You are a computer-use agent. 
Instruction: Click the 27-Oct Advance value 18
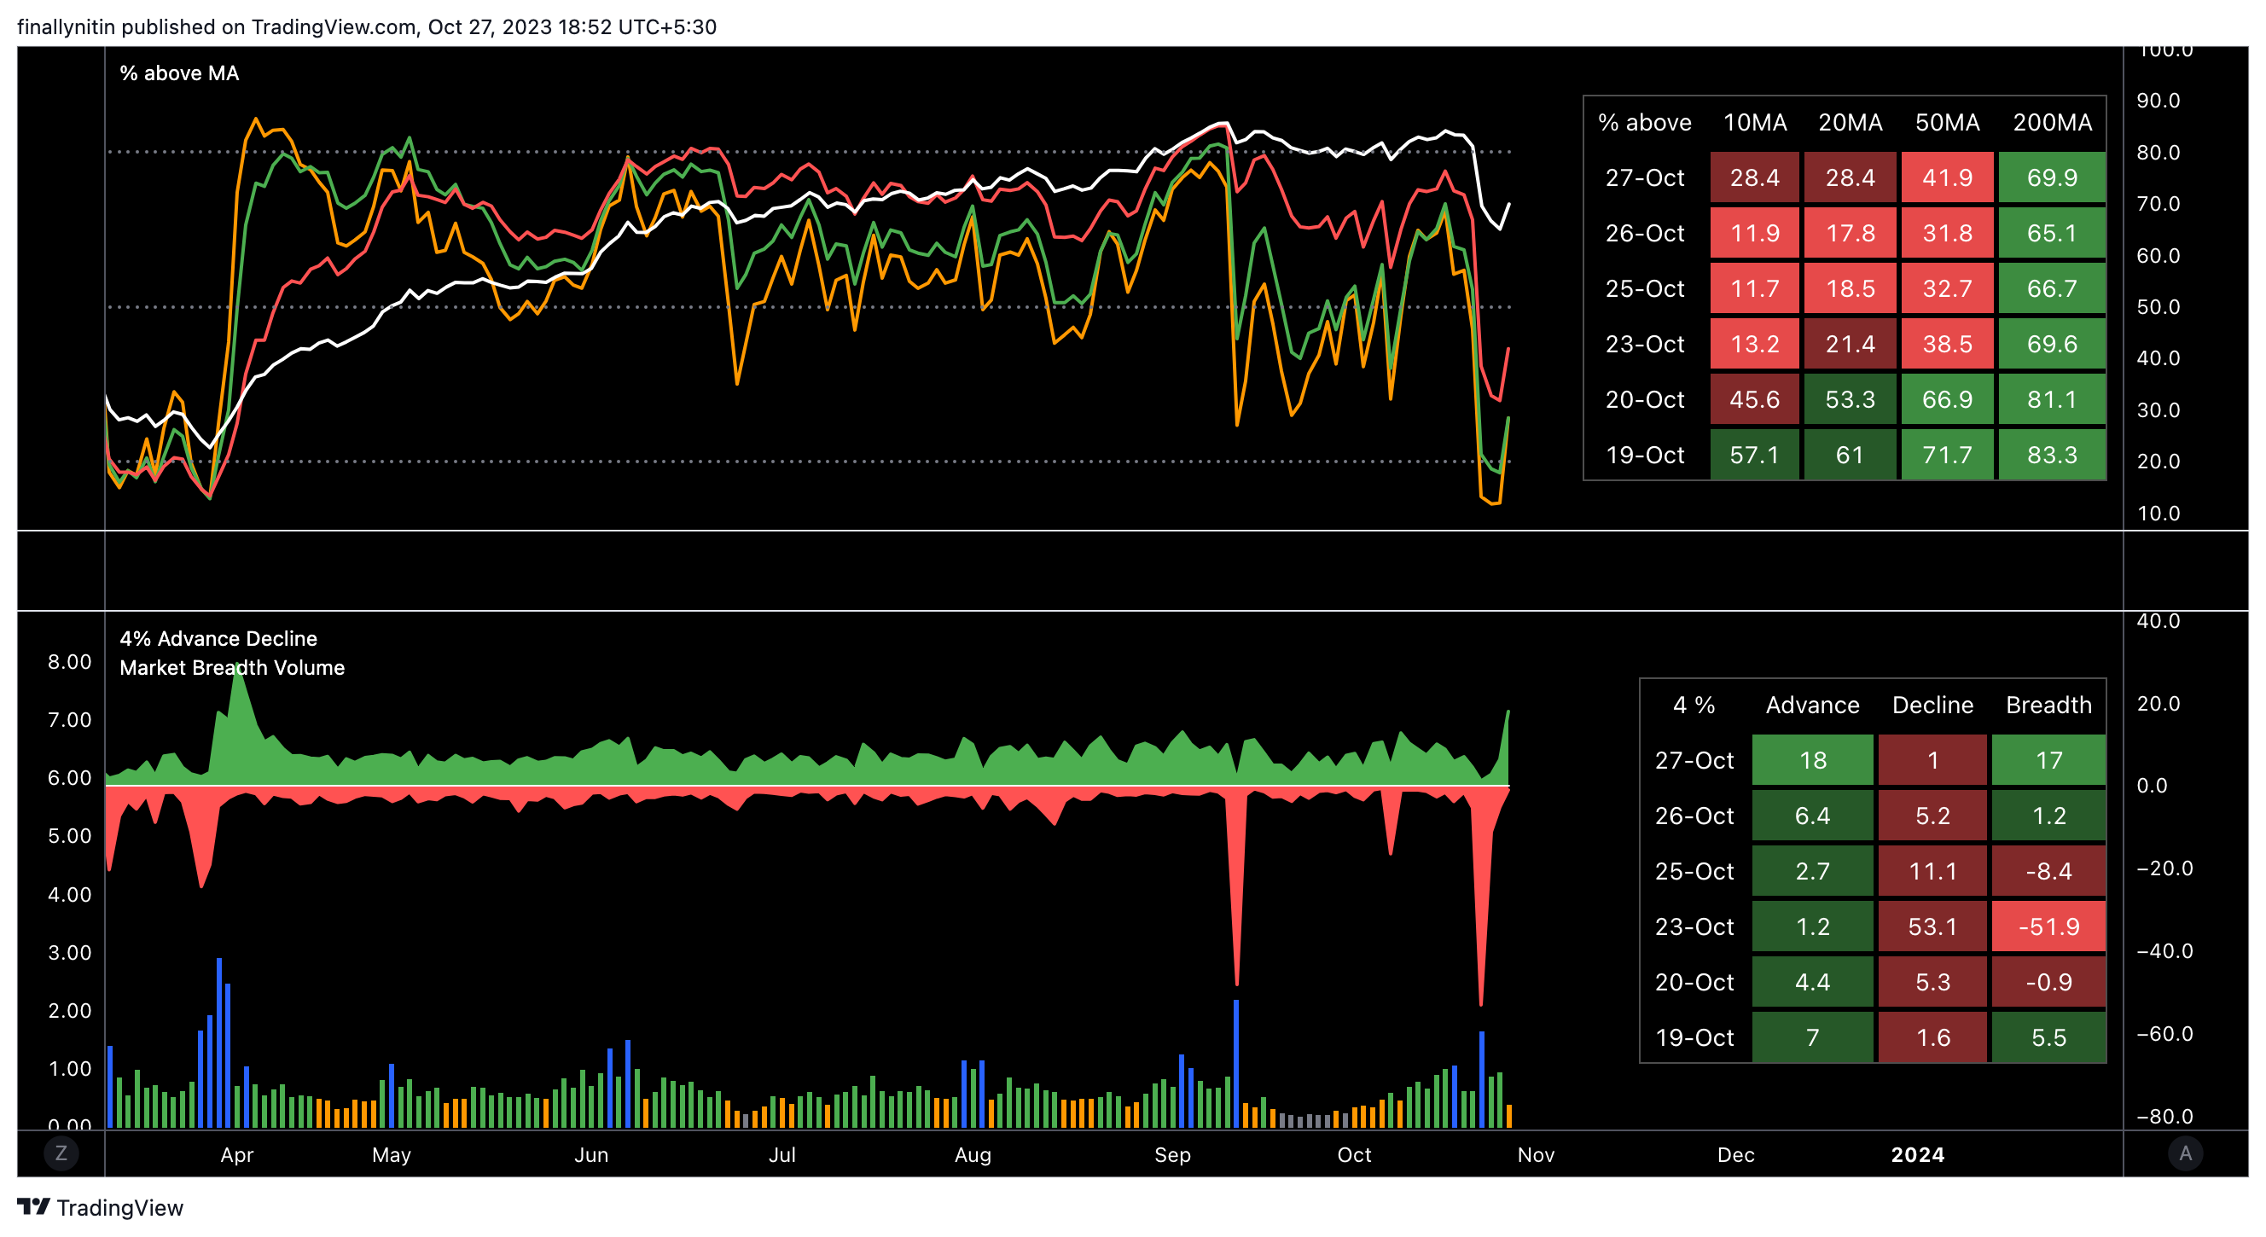[1813, 760]
